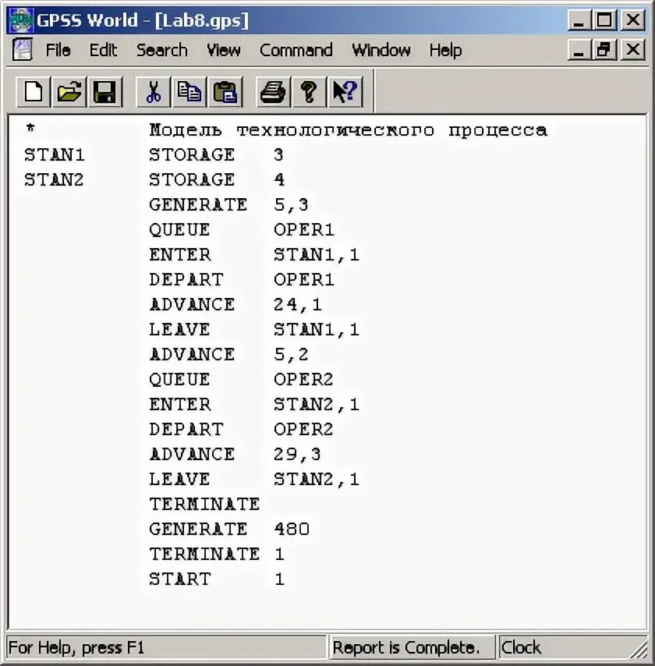Open the File menu
655x666 pixels.
coord(58,50)
